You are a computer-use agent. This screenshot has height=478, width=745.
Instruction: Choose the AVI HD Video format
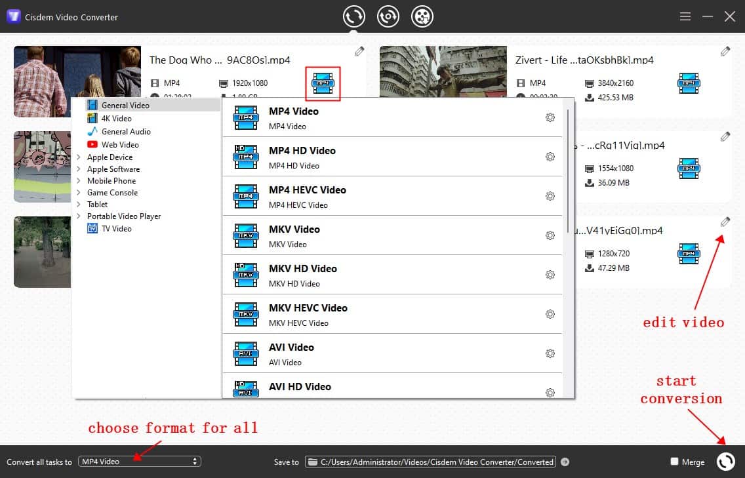point(392,386)
